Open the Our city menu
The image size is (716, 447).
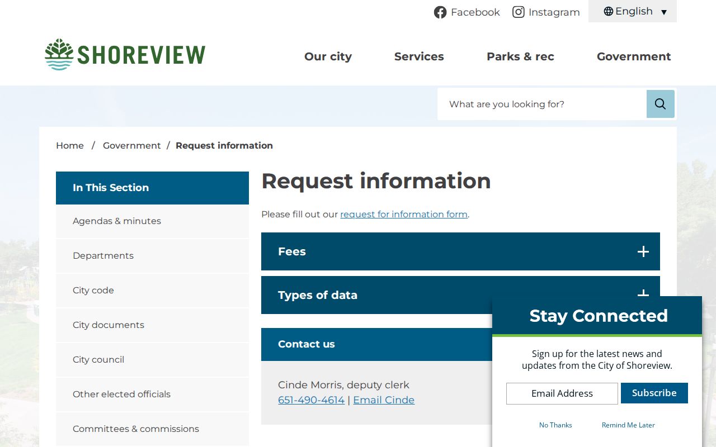coord(328,56)
